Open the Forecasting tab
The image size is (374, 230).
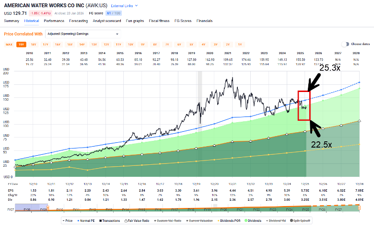(78, 21)
